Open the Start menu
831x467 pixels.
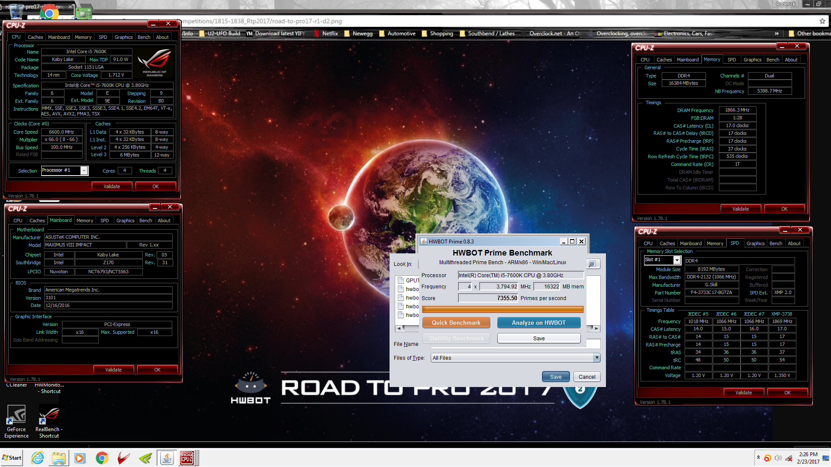point(12,458)
